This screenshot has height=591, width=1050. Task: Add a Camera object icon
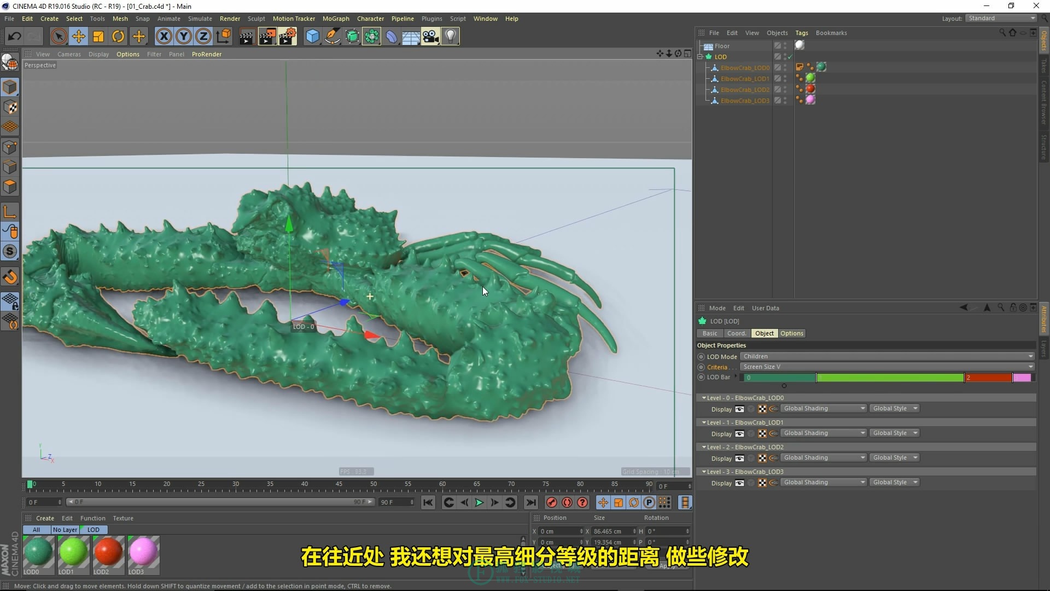[431, 37]
